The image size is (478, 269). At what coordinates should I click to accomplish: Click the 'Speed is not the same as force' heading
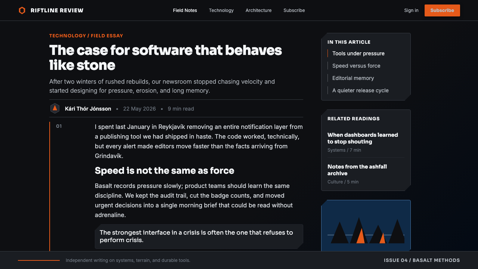click(164, 171)
